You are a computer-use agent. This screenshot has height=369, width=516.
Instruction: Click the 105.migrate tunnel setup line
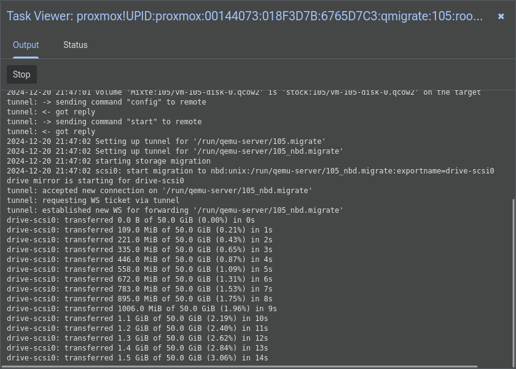166,141
